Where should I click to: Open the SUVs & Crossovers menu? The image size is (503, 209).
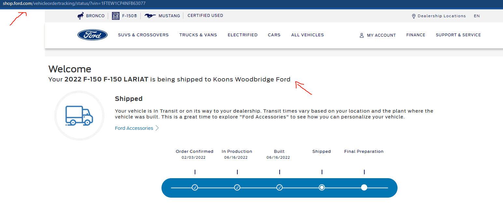click(143, 35)
